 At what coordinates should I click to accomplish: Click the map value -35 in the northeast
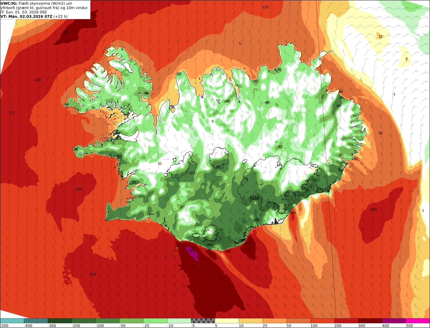pyautogui.click(x=278, y=70)
